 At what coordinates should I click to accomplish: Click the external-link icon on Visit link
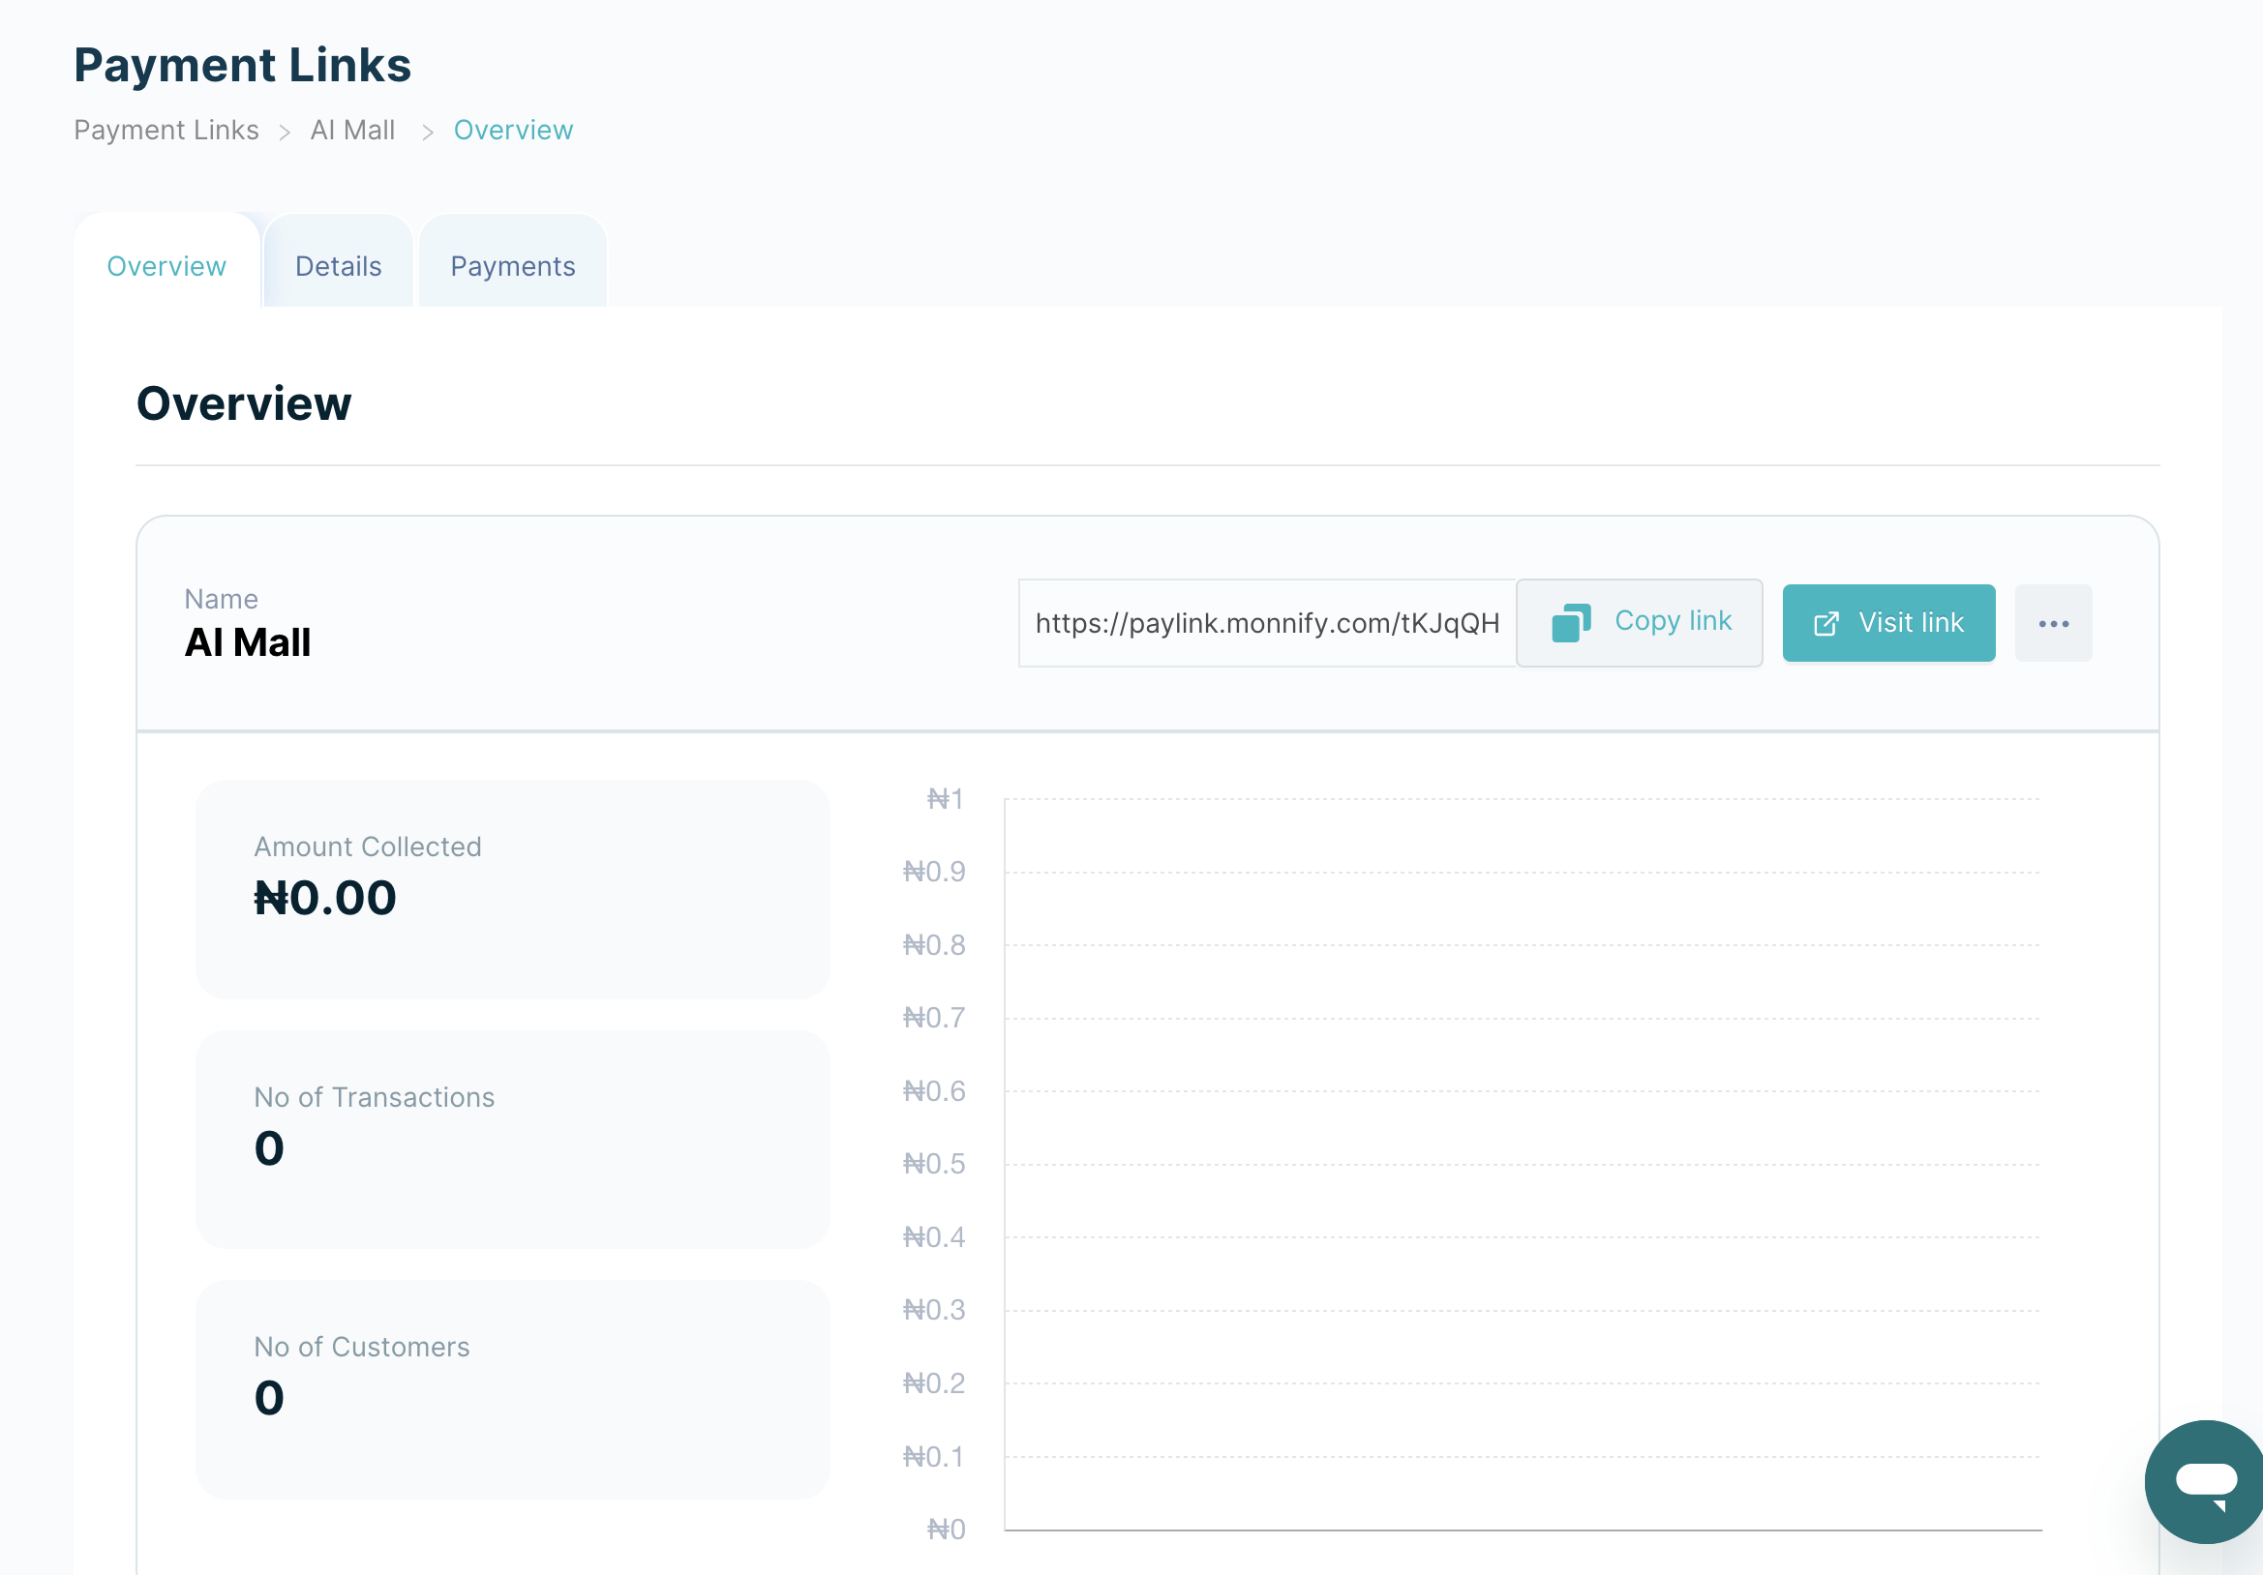point(1825,623)
